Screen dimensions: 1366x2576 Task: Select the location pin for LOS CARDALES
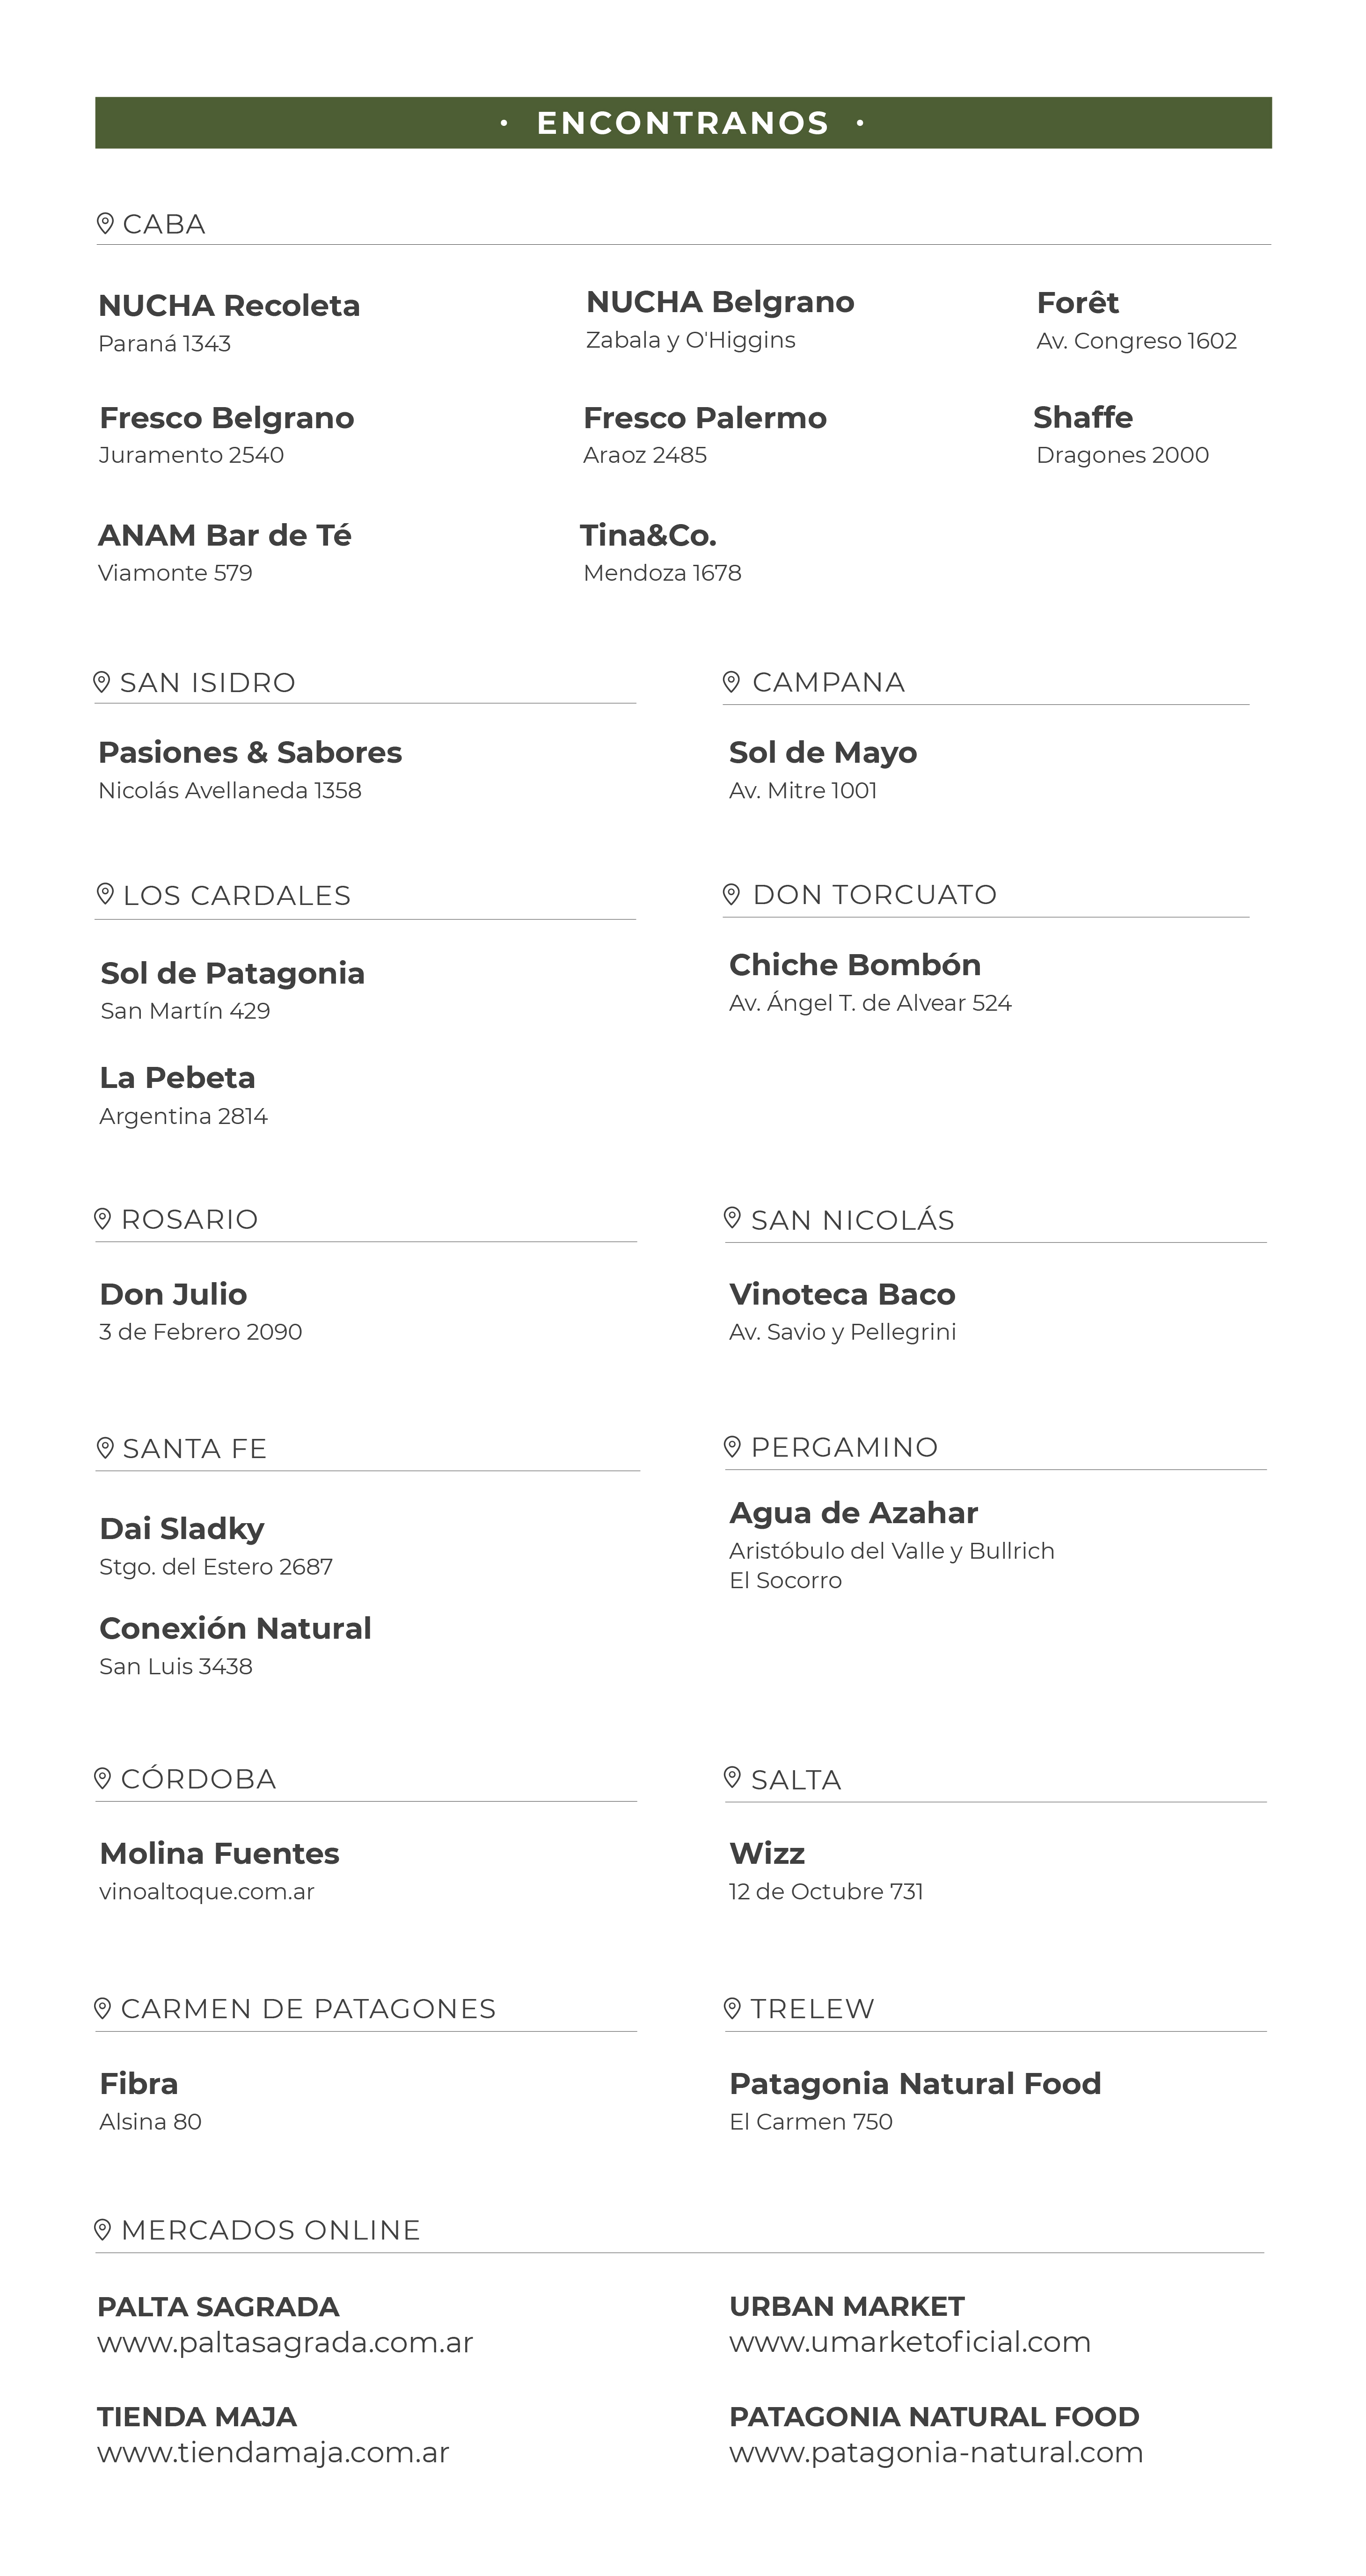pyautogui.click(x=104, y=894)
